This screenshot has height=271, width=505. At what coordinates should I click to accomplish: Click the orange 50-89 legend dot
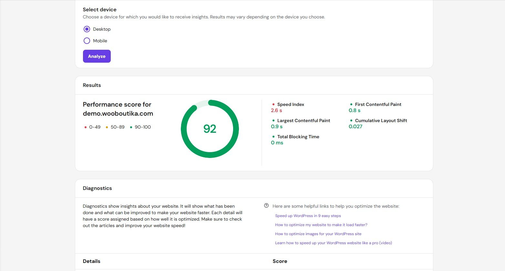(107, 127)
